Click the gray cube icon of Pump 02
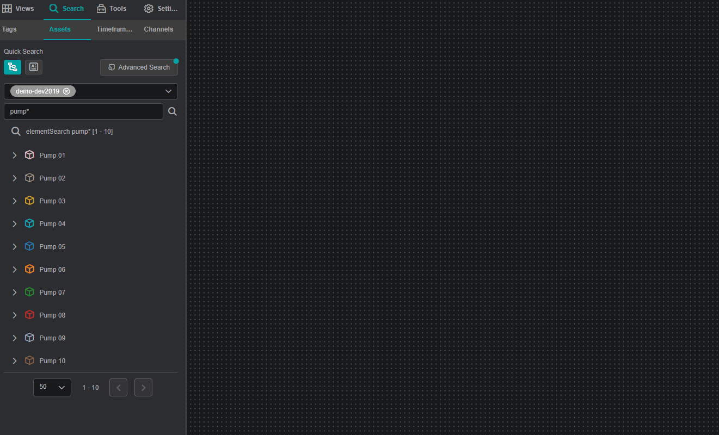The width and height of the screenshot is (719, 435). [x=30, y=178]
